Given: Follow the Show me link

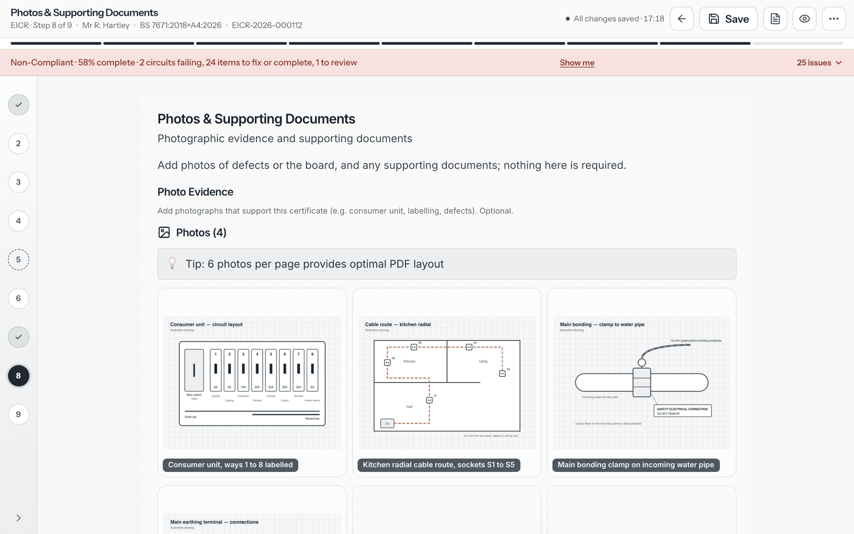Looking at the screenshot, I should click(x=577, y=63).
